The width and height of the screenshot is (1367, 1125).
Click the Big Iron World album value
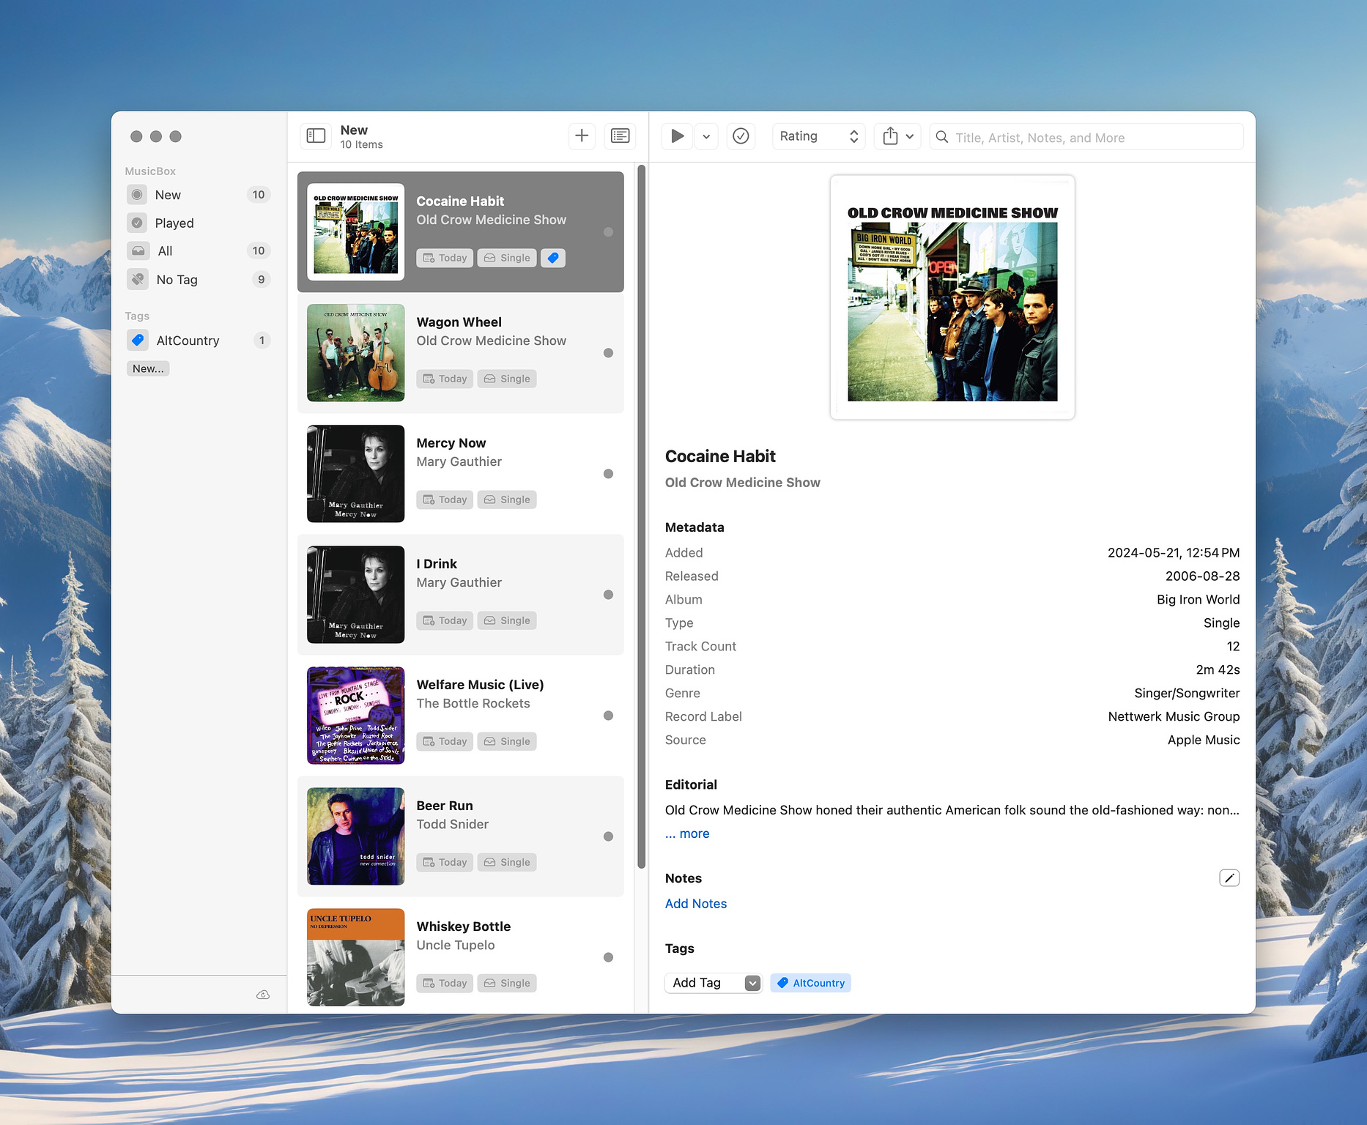[x=1199, y=599]
